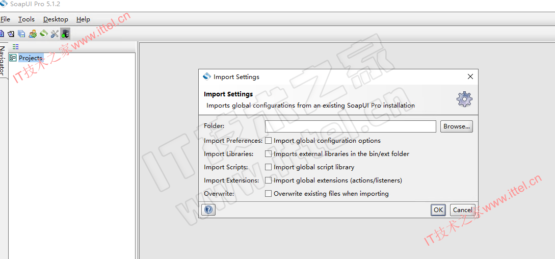
Task: Open the community forum people icon
Action: pos(33,34)
